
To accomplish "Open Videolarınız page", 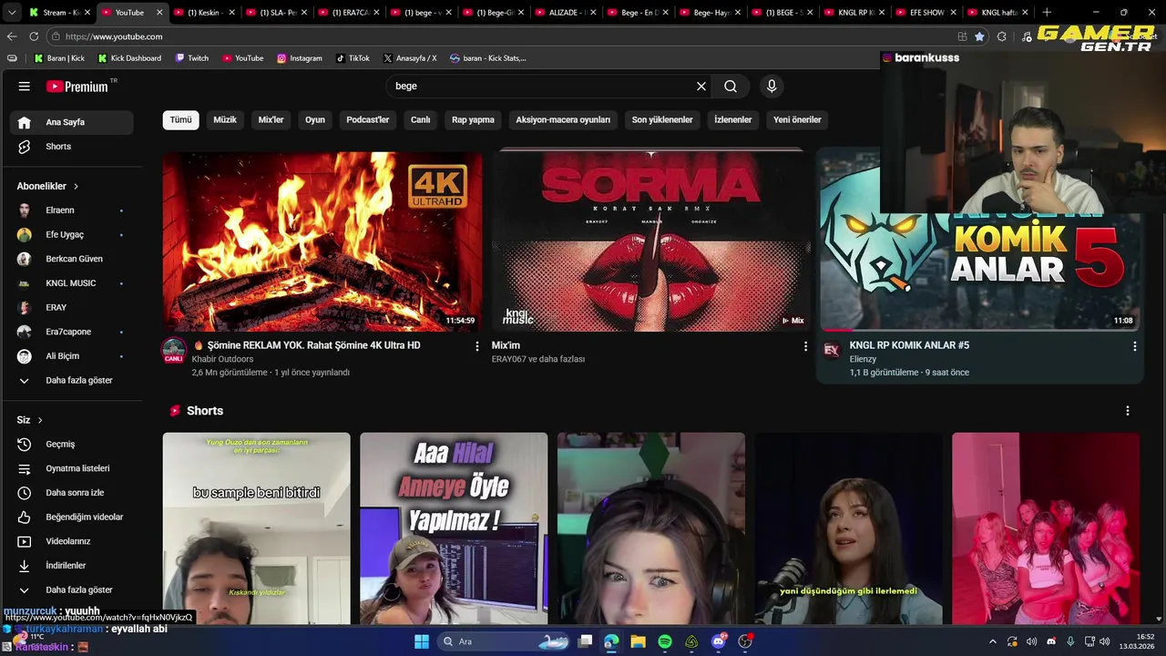I will point(72,541).
